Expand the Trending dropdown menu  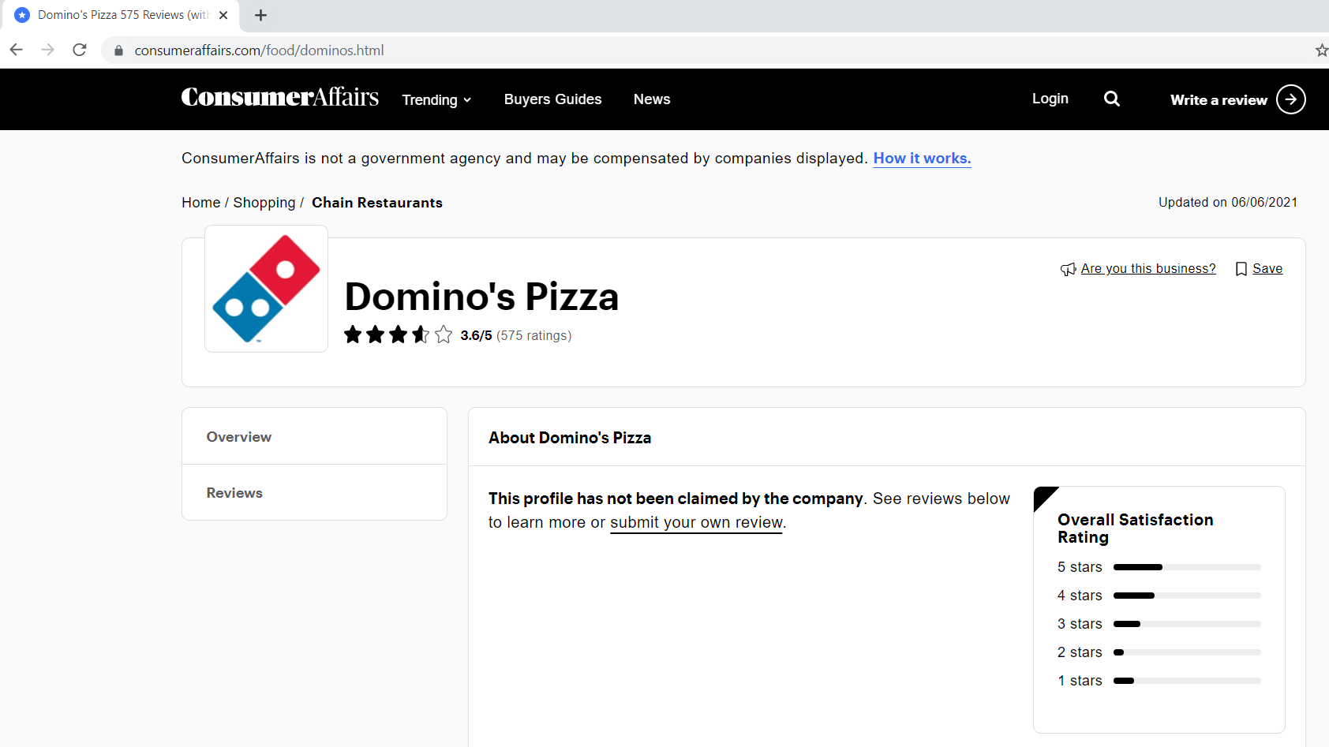[x=436, y=99]
